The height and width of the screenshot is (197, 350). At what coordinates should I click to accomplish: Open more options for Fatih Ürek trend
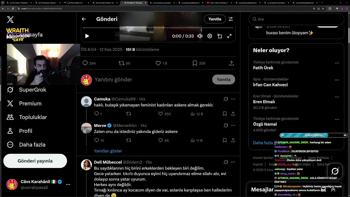click(337, 63)
